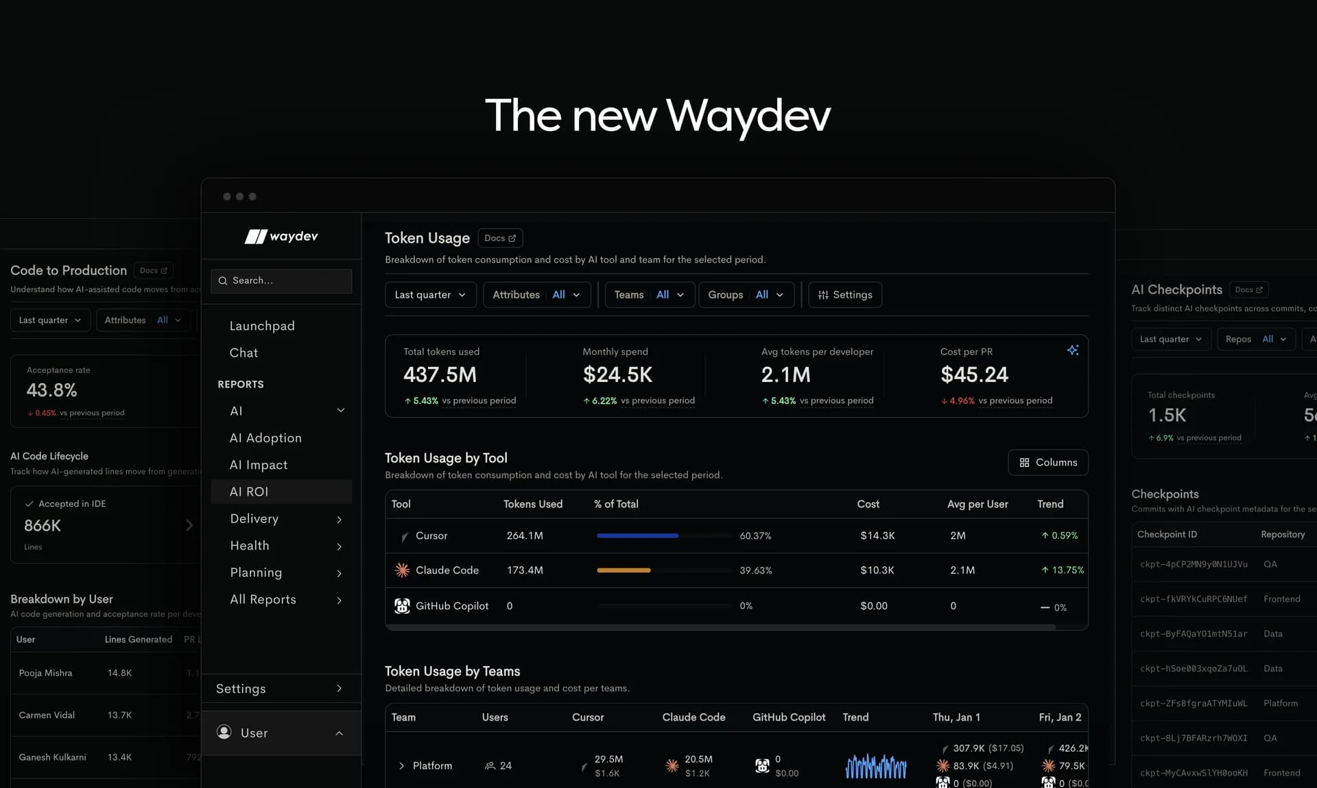Screen dimensions: 1317x788
Task: Click the users icon next to Platform team
Action: click(490, 765)
